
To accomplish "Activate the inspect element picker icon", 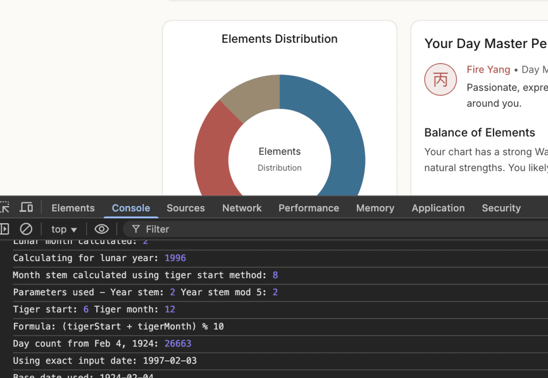I will tap(4, 208).
